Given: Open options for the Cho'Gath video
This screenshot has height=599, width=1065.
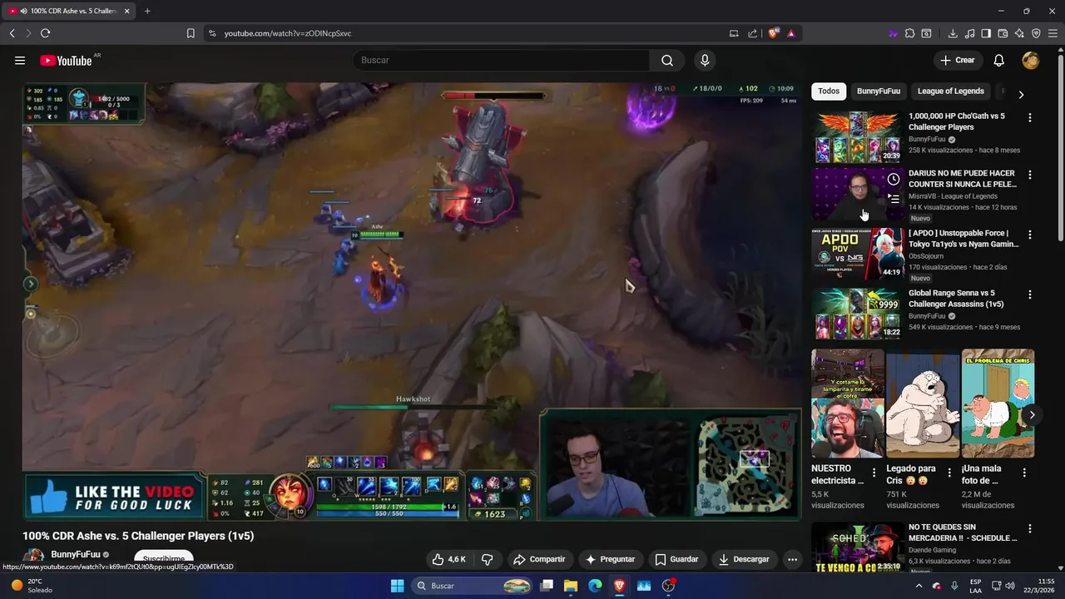Looking at the screenshot, I should pyautogui.click(x=1030, y=118).
